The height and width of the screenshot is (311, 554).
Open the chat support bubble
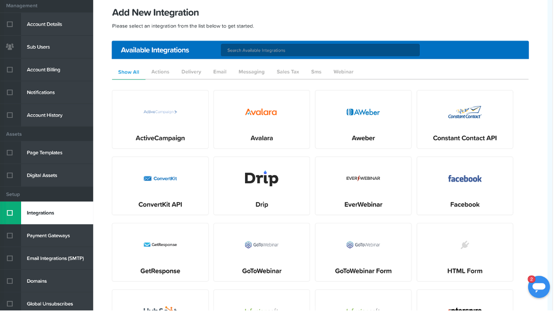(x=539, y=287)
